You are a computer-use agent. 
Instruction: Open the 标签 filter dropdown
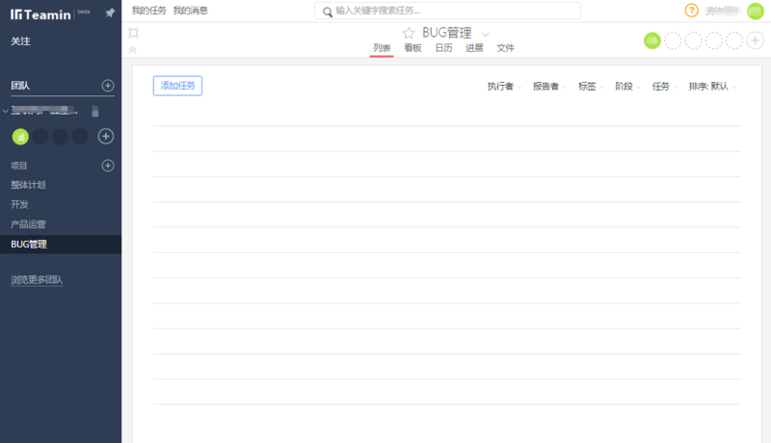click(591, 87)
